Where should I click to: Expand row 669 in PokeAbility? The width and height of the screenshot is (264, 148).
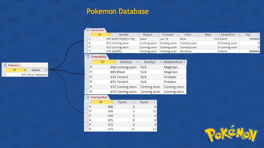pos(91,72)
